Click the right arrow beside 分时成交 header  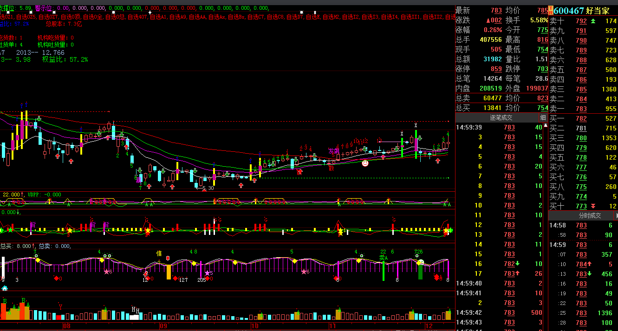coord(617,215)
